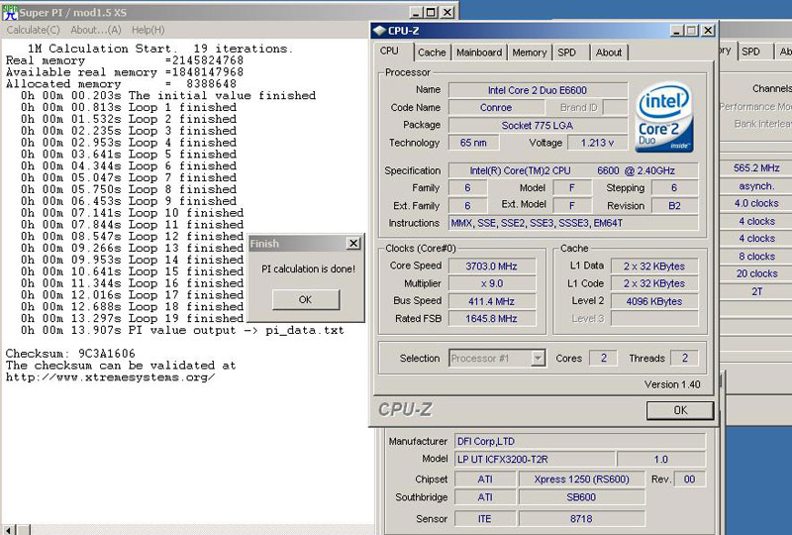Click the processor Name field Intel Core 2 Duo E6600
The image size is (792, 535).
click(x=538, y=90)
